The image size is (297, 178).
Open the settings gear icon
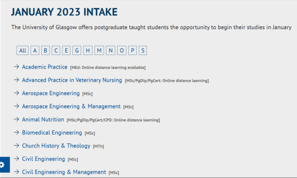point(2,165)
